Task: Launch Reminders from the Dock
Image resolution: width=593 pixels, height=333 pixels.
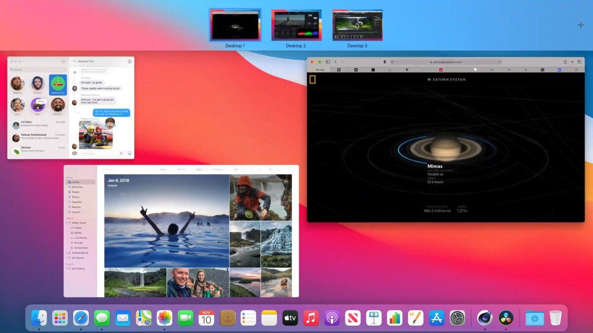Action: [249, 318]
